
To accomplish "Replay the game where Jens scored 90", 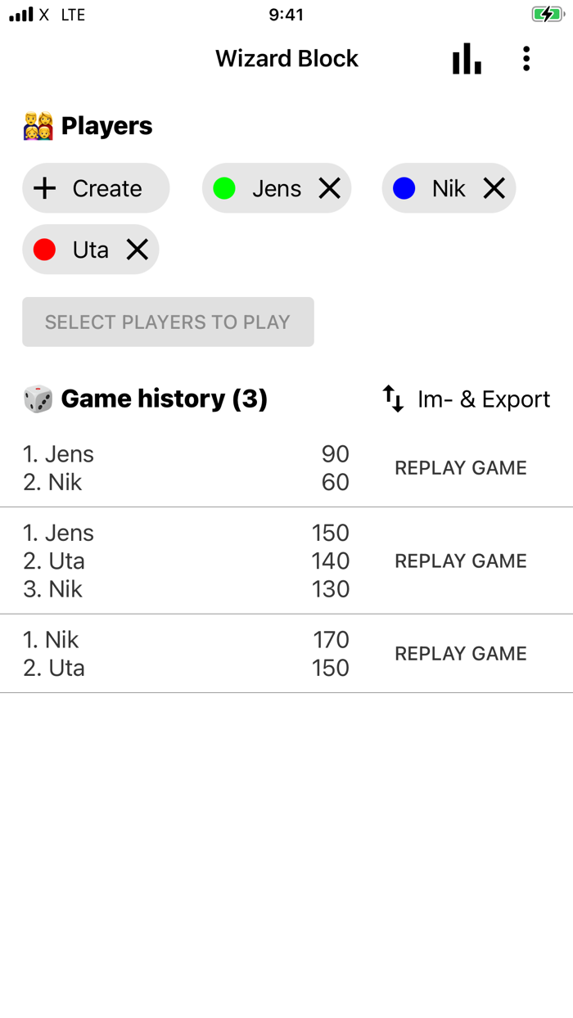I will click(x=461, y=467).
